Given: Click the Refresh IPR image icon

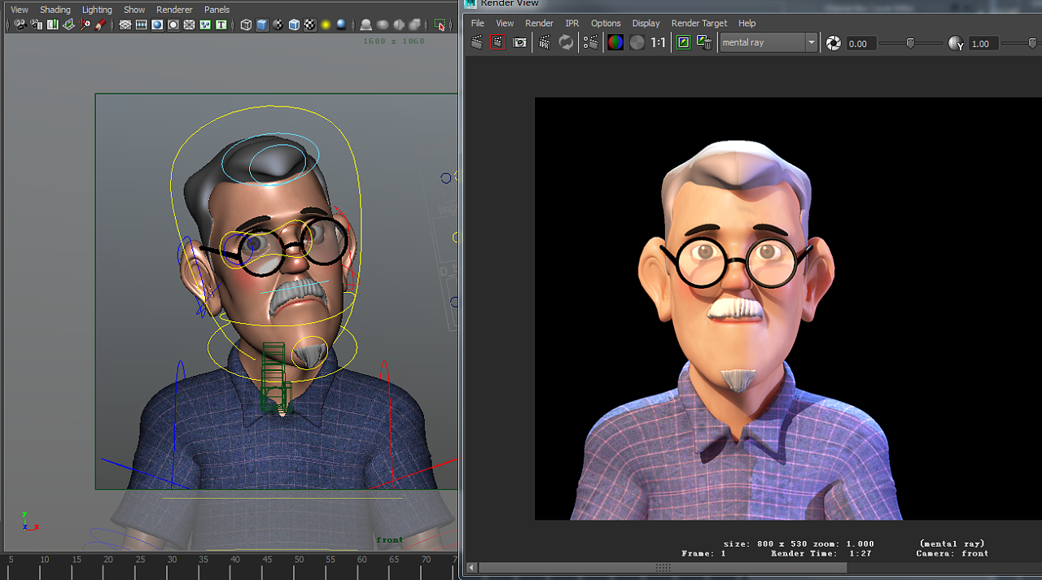Looking at the screenshot, I should point(566,42).
